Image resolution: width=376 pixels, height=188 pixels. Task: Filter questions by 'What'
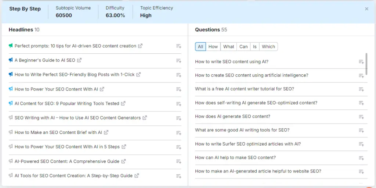(x=228, y=47)
